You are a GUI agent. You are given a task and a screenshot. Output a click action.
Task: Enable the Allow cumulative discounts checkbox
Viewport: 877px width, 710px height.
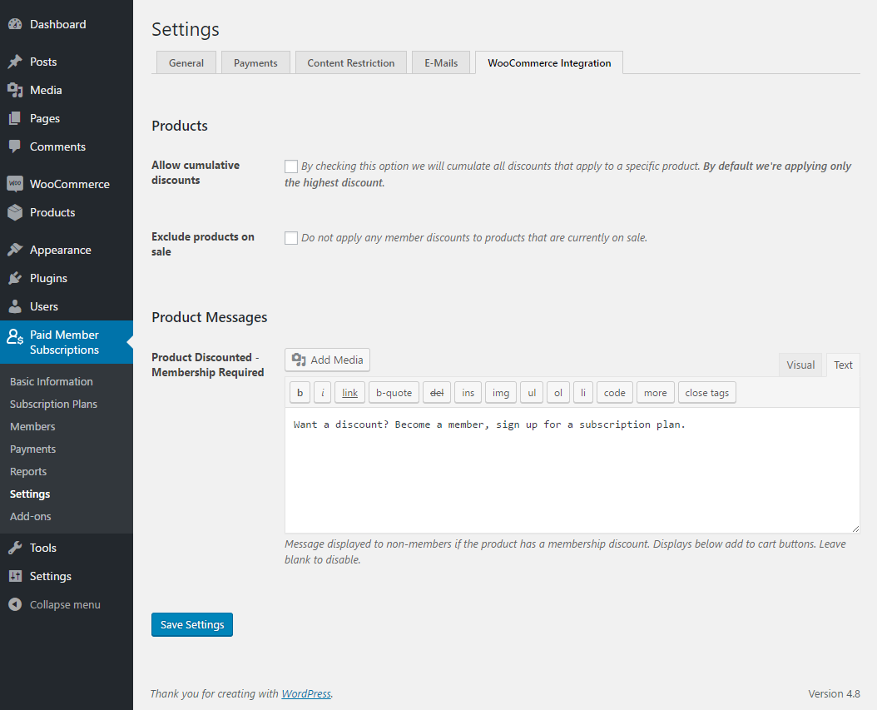pyautogui.click(x=291, y=166)
